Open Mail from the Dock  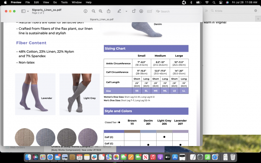pos(57,157)
